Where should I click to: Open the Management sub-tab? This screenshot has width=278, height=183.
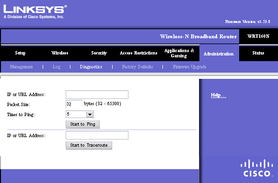[22, 67]
